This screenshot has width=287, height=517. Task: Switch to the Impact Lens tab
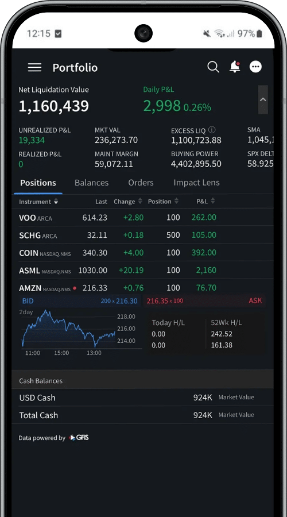point(196,183)
